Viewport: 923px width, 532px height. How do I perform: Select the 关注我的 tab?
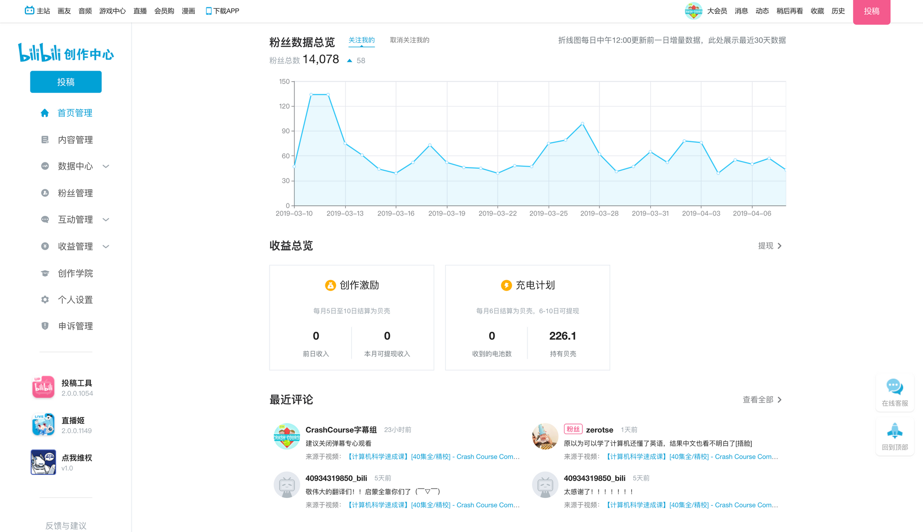click(x=361, y=40)
